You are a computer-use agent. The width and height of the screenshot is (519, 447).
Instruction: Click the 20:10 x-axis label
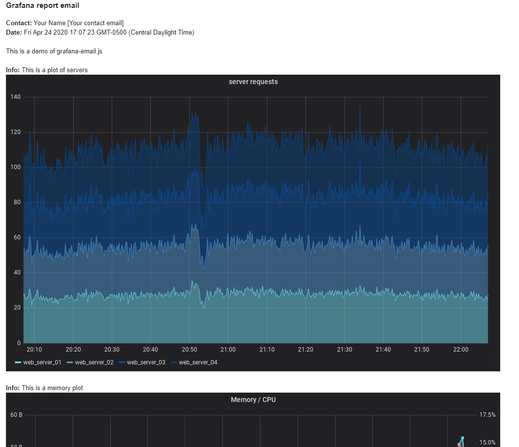coord(35,349)
